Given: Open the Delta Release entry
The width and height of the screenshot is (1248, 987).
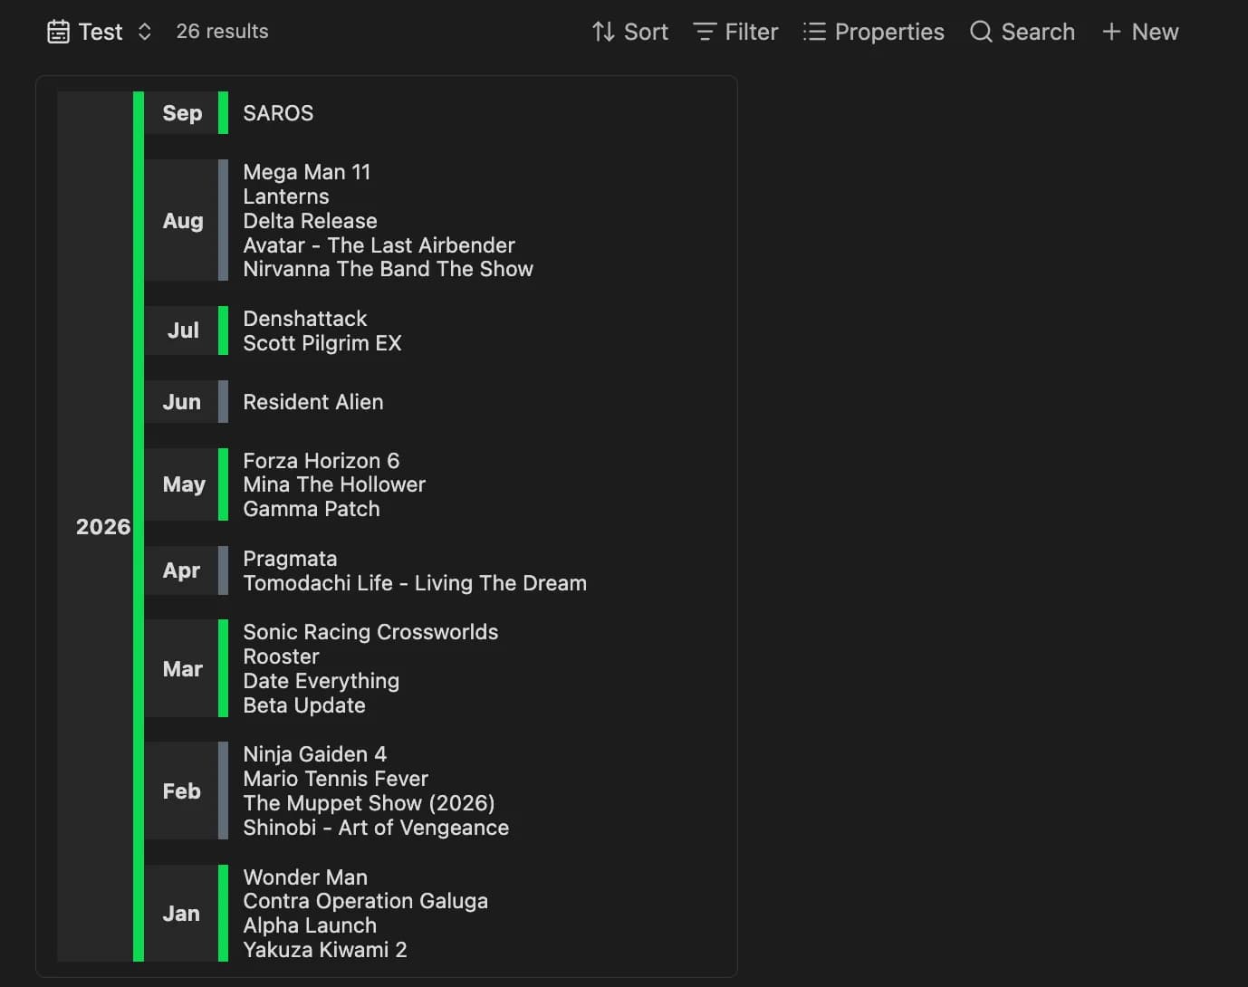Looking at the screenshot, I should click(x=310, y=221).
